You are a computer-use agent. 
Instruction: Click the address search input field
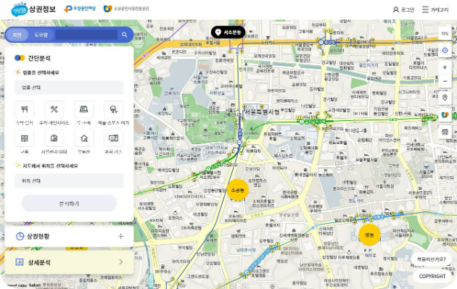tap(86, 35)
